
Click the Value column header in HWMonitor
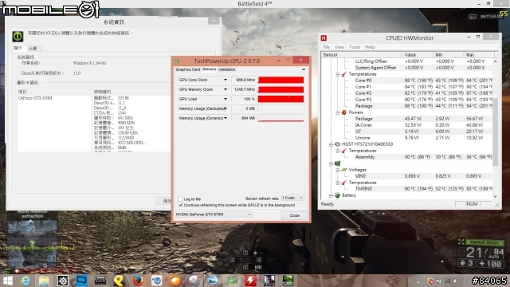click(418, 55)
